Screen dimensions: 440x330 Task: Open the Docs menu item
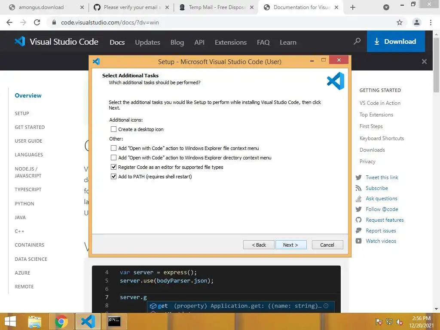117,43
